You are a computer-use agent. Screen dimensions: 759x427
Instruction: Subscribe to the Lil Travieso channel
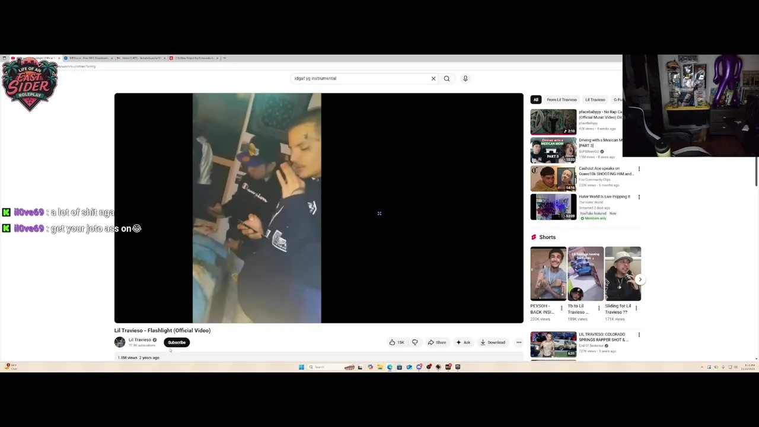pyautogui.click(x=177, y=342)
